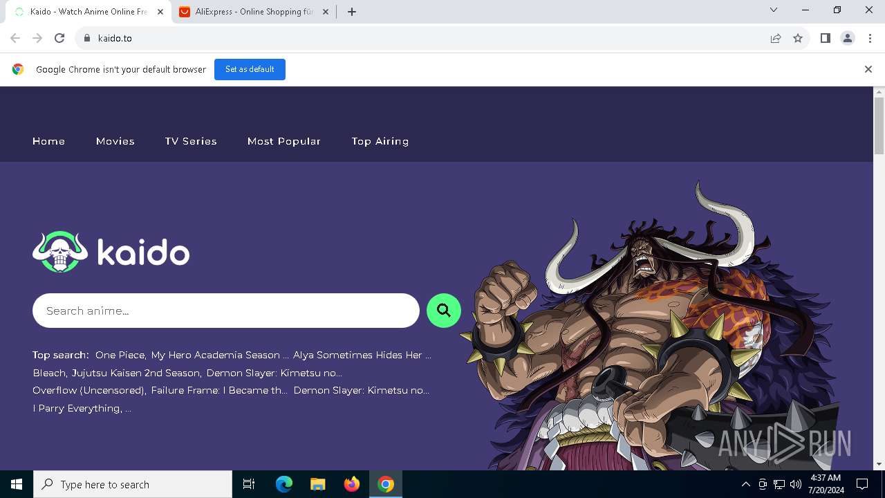This screenshot has height=498, width=885.
Task: Click the Set as default button
Action: click(250, 69)
